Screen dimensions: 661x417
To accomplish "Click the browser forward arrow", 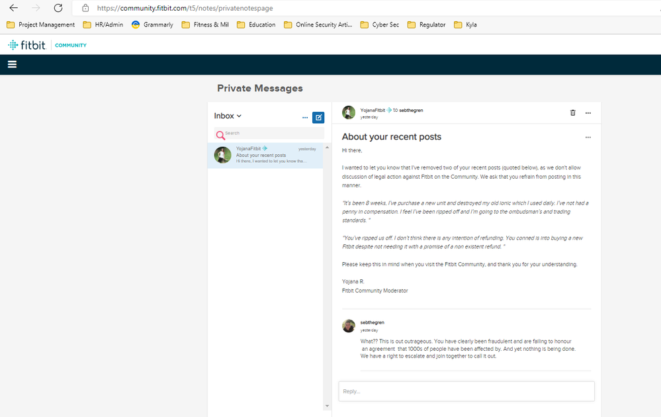I will coord(36,8).
